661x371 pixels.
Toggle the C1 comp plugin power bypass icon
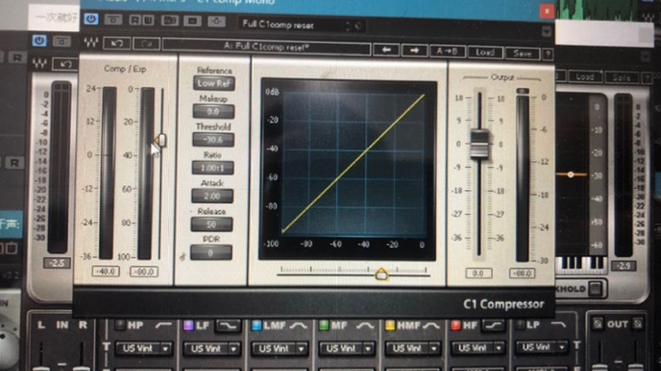(x=91, y=19)
